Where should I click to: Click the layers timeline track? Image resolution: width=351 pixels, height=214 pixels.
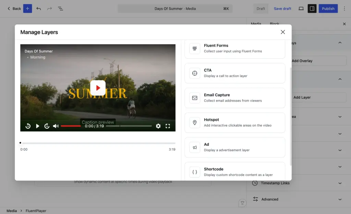point(99,143)
